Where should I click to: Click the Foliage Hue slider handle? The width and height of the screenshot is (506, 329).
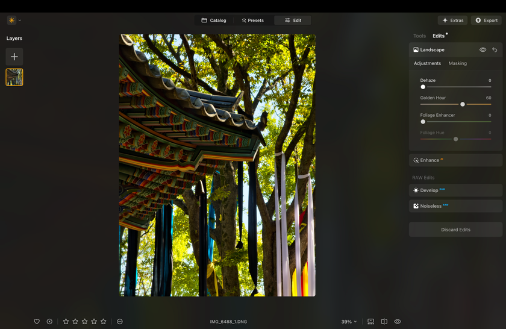pos(455,139)
